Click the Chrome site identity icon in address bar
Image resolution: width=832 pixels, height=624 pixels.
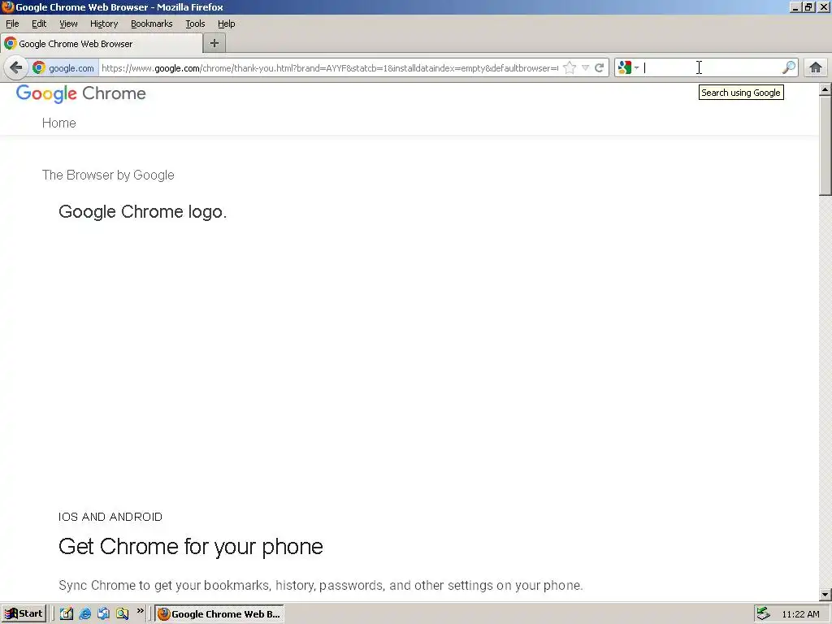(x=39, y=68)
